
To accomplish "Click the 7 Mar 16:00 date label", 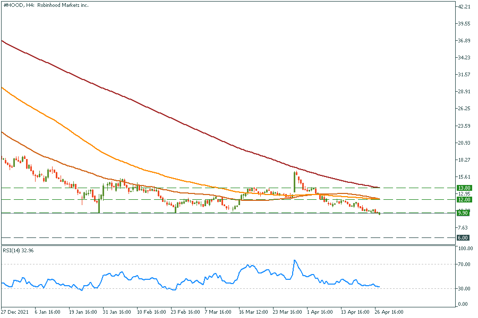I will [x=218, y=312].
